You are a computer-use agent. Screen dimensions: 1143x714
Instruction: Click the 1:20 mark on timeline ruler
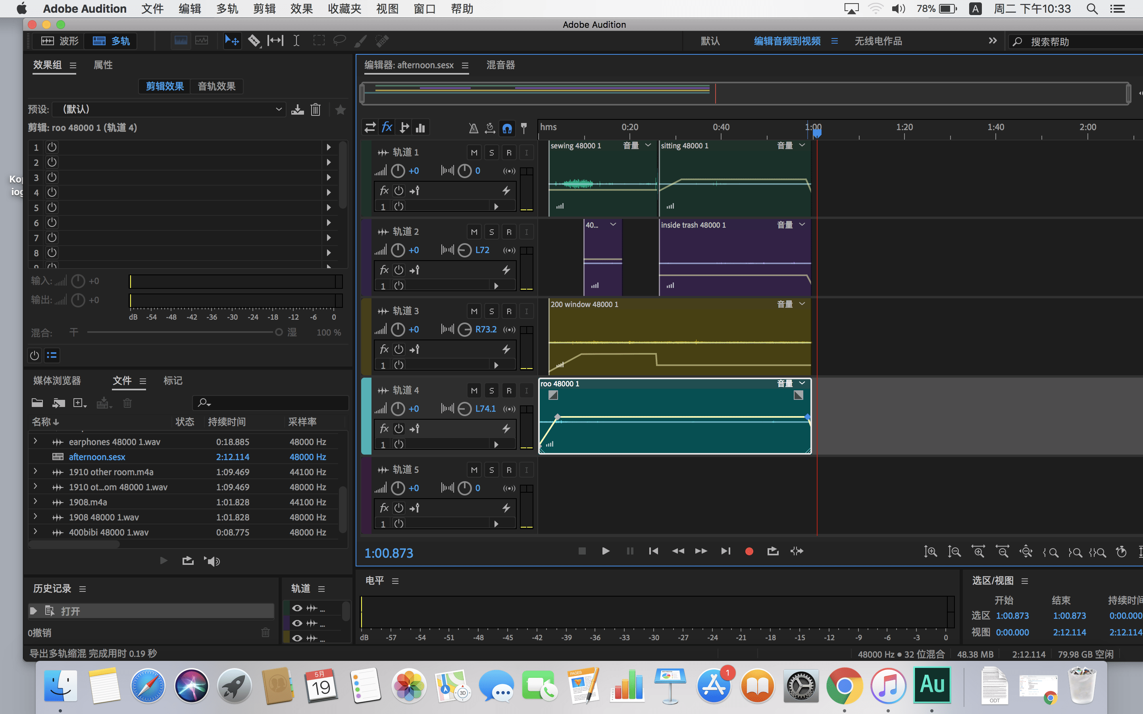point(904,127)
